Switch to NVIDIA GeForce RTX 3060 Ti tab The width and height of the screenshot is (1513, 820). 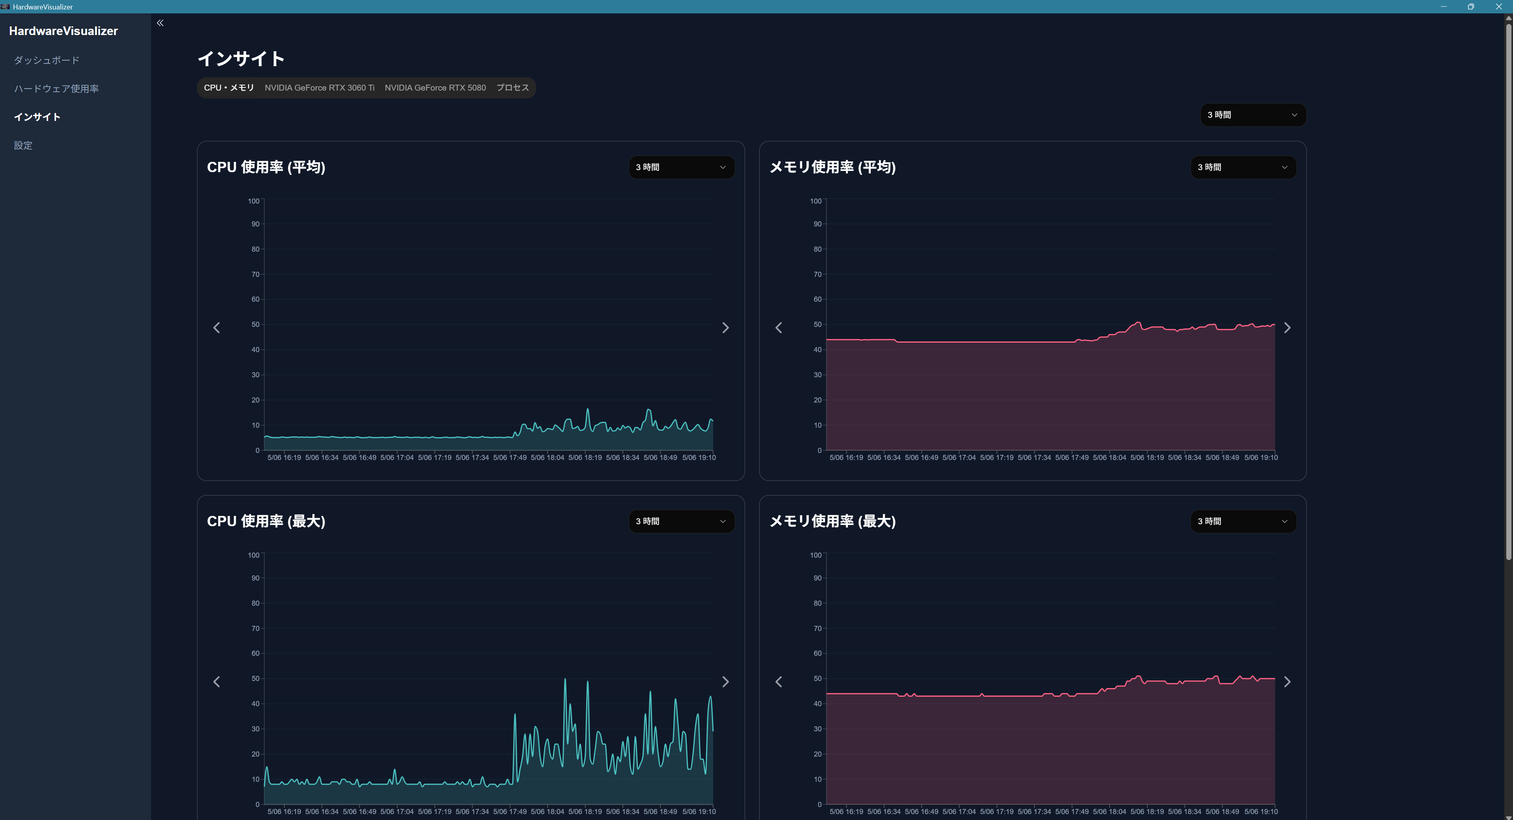320,87
